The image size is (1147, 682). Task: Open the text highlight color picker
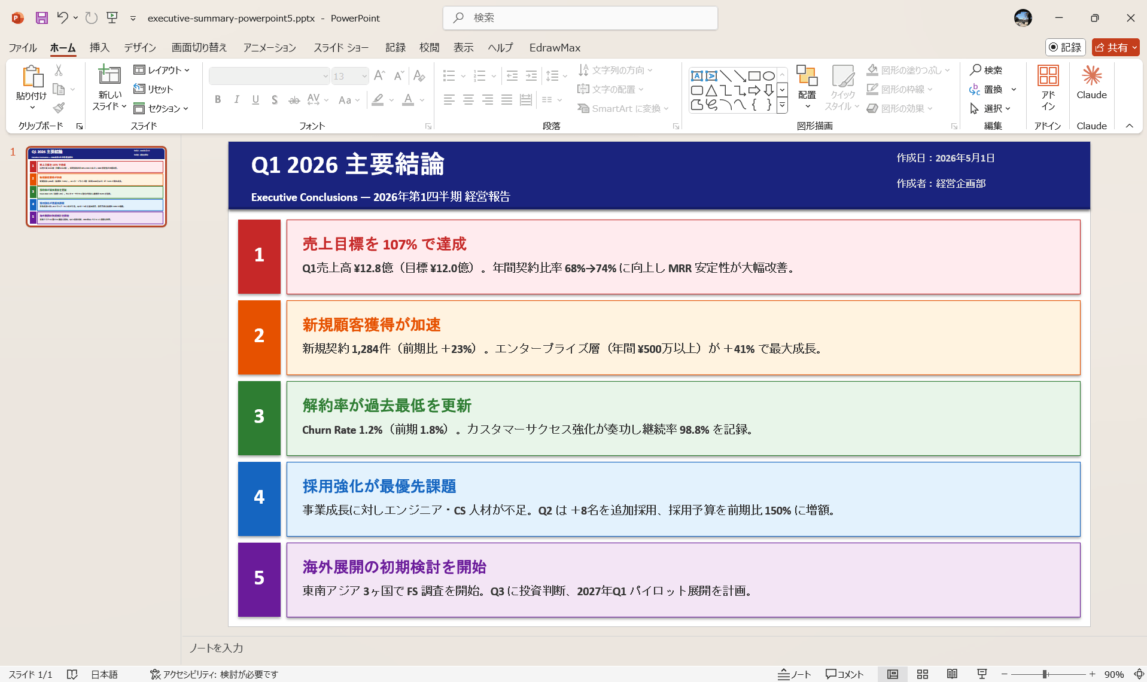[391, 100]
